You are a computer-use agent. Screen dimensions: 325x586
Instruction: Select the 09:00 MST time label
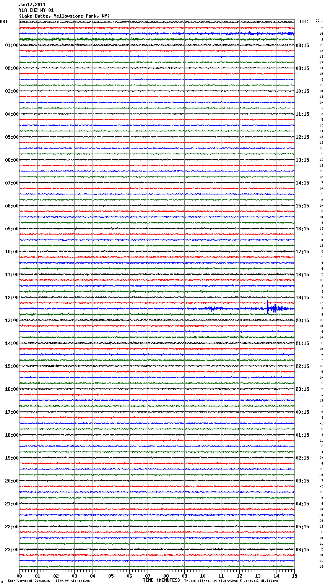click(x=12, y=229)
